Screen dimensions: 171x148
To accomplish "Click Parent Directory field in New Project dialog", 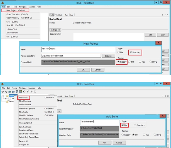I will pos(71,56).
